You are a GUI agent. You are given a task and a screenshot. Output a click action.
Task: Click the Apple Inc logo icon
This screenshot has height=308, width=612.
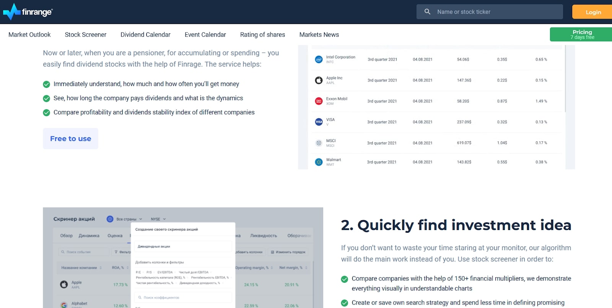pyautogui.click(x=319, y=80)
